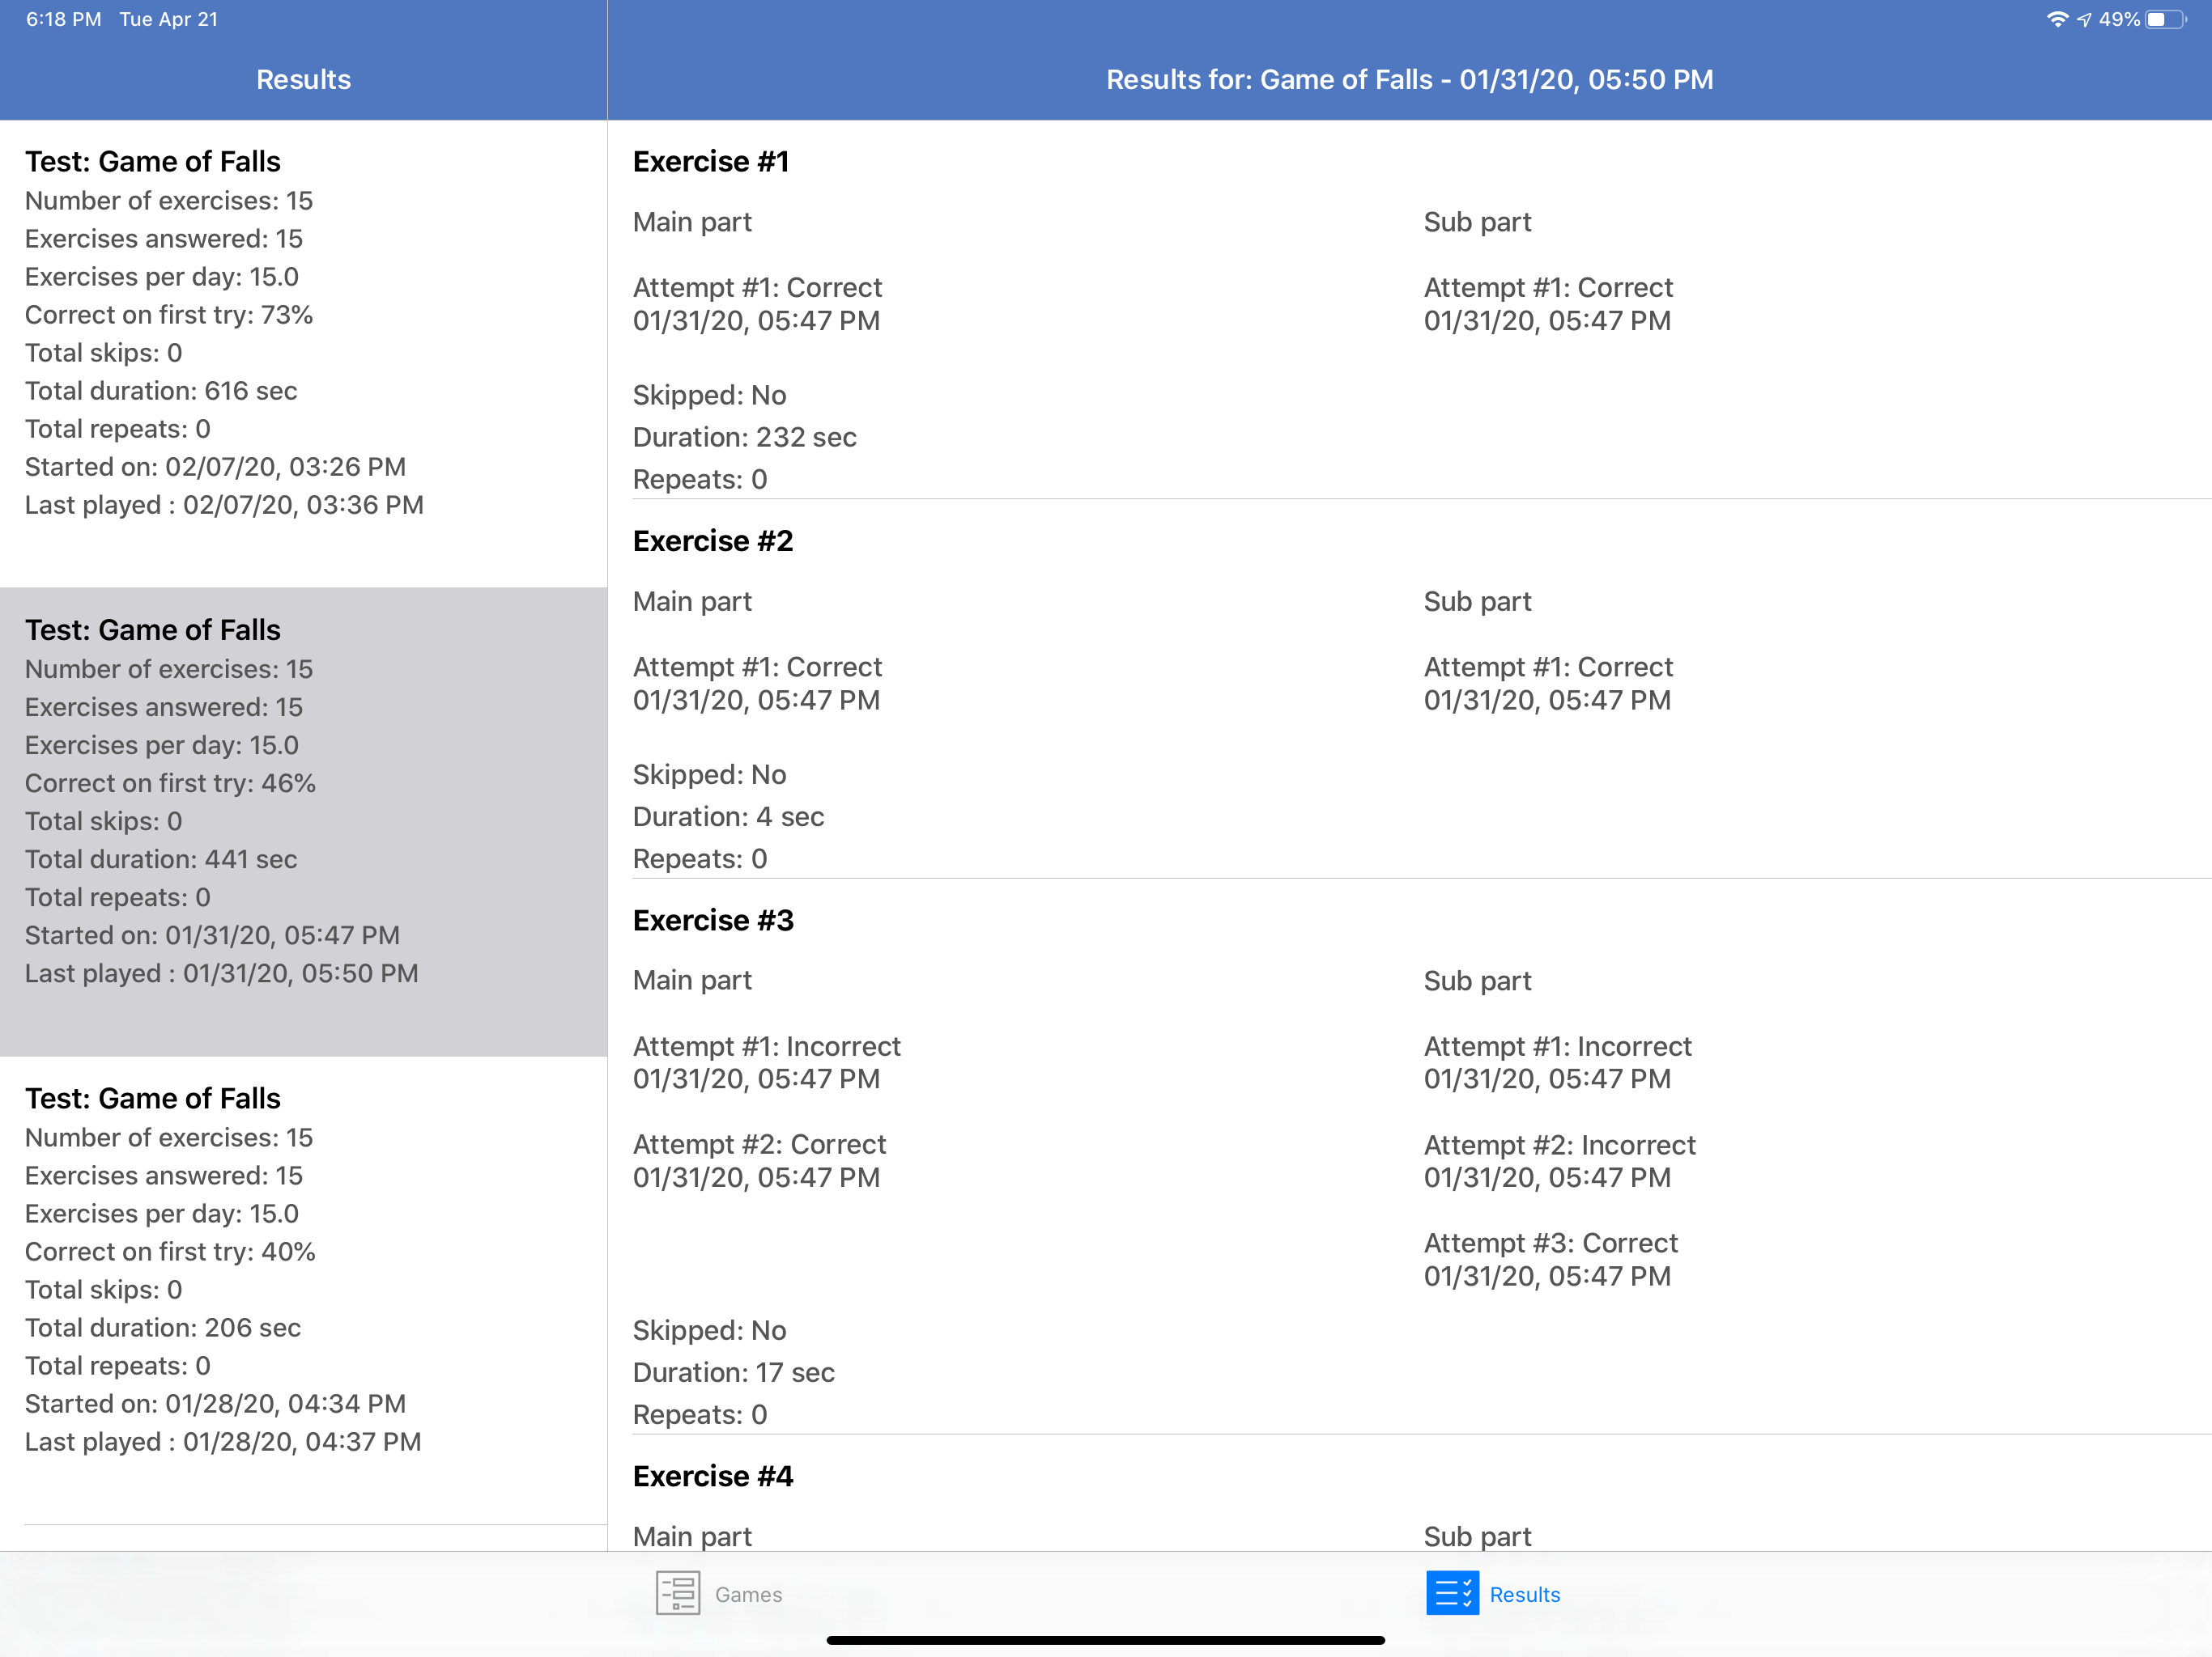Screen dimensions: 2212x1657
Task: Tap the Exercise #2 heading
Action: pos(713,540)
